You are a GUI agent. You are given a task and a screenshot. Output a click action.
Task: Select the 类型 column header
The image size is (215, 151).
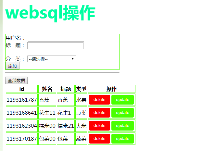click(81, 89)
